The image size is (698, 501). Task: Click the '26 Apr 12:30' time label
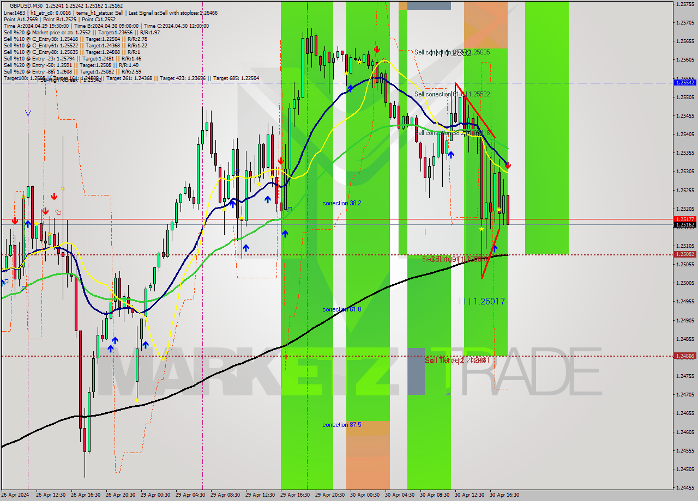coord(51,495)
